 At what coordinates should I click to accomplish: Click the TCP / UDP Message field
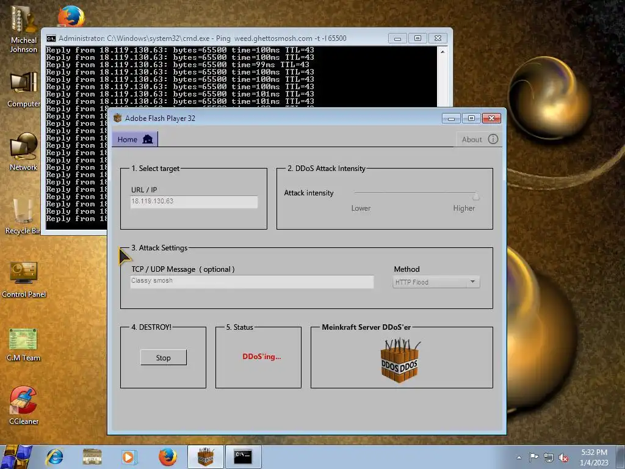pyautogui.click(x=252, y=281)
